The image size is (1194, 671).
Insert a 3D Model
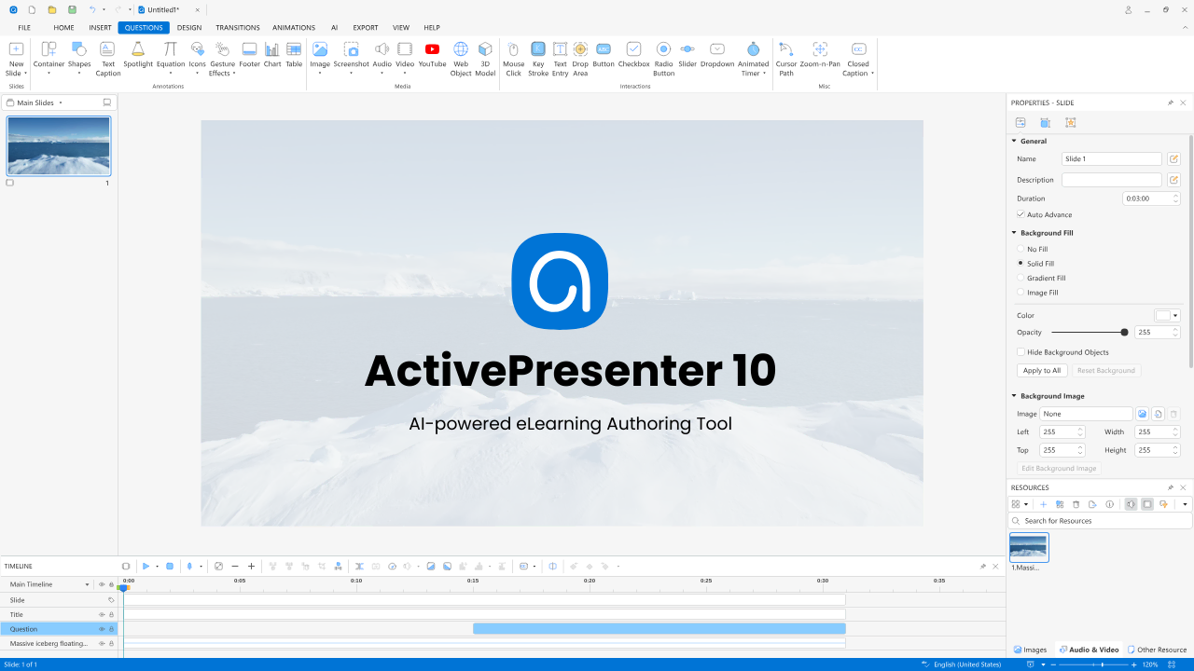pyautogui.click(x=485, y=58)
